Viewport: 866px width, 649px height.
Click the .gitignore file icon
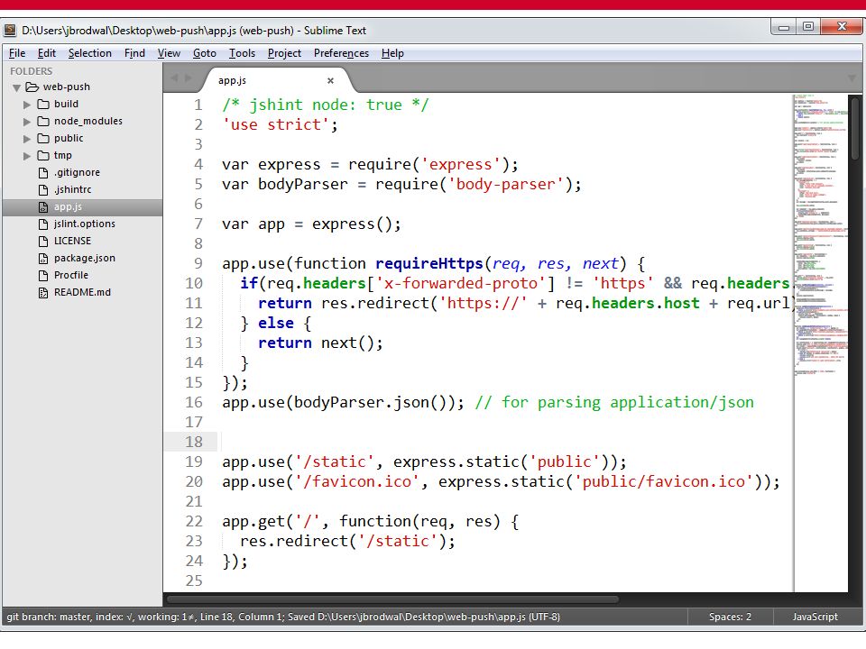pyautogui.click(x=43, y=173)
